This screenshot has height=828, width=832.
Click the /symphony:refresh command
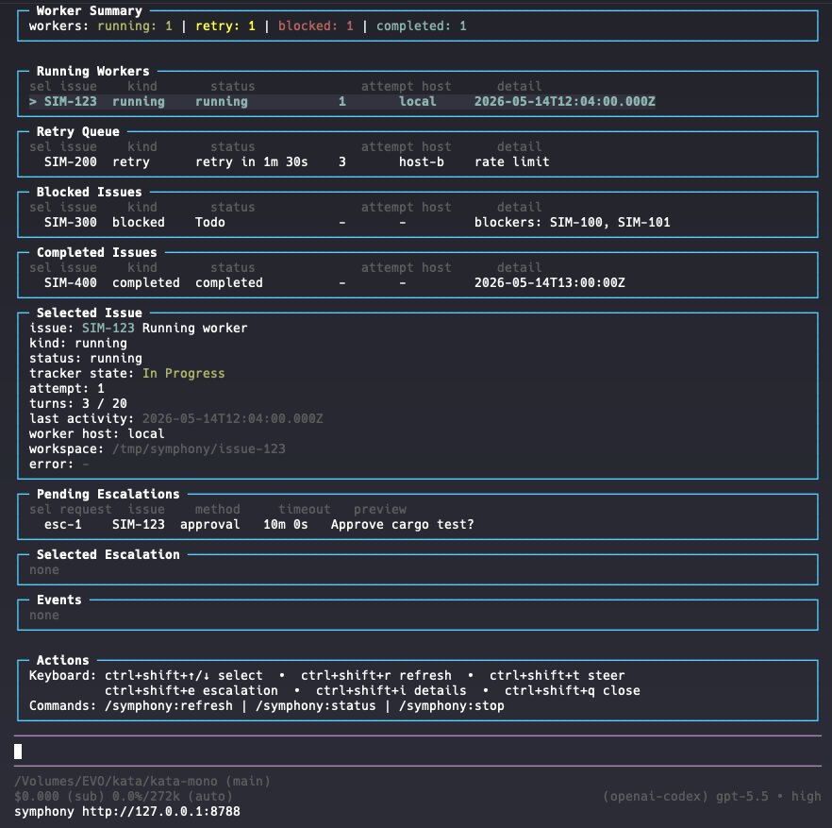(169, 706)
